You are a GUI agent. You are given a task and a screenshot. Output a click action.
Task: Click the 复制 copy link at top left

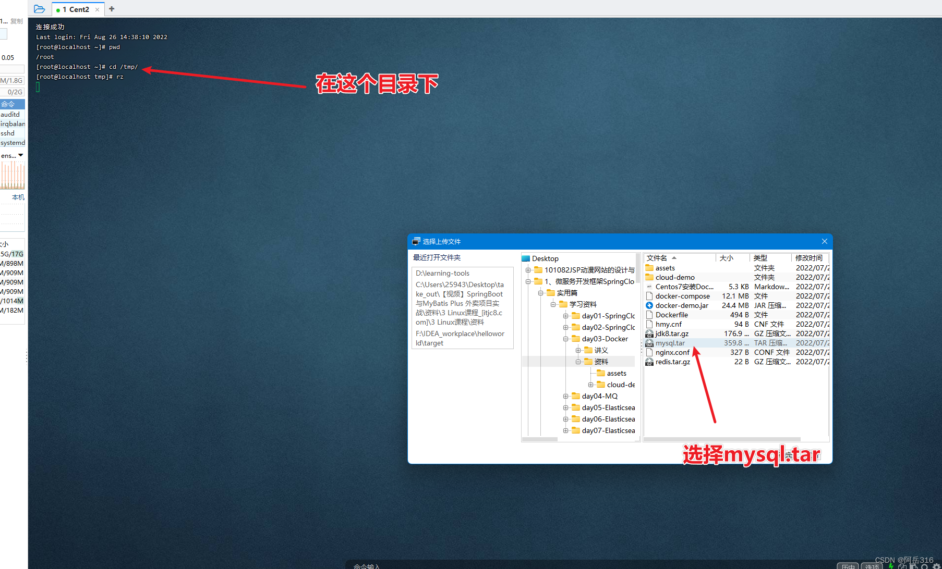point(17,21)
